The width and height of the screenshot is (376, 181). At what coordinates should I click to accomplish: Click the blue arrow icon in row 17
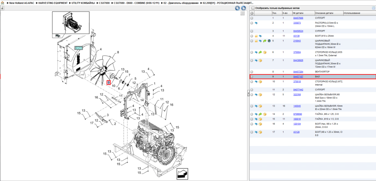[x=256, y=132]
